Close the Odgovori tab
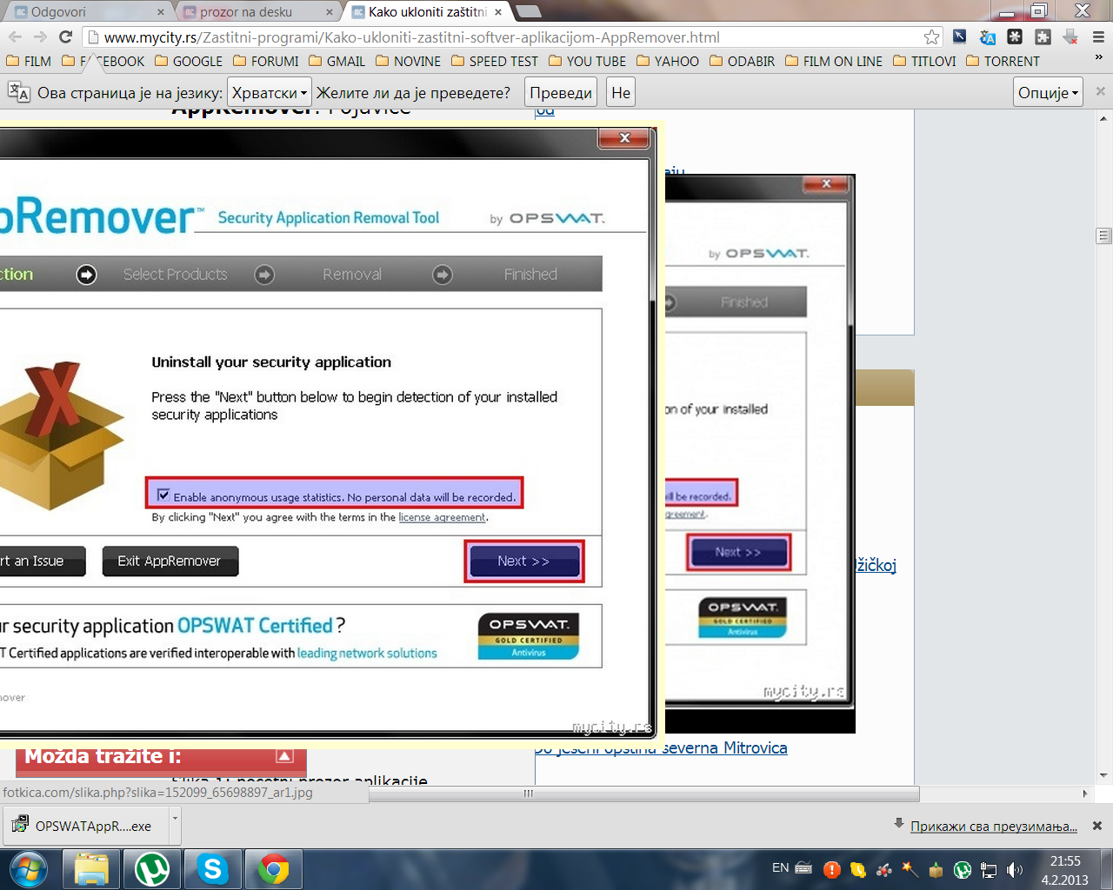This screenshot has width=1113, height=890. (161, 12)
